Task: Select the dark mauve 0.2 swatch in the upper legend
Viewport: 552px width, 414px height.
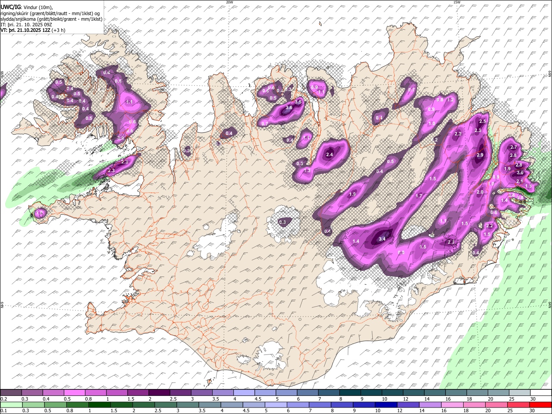Action: pos(11,393)
